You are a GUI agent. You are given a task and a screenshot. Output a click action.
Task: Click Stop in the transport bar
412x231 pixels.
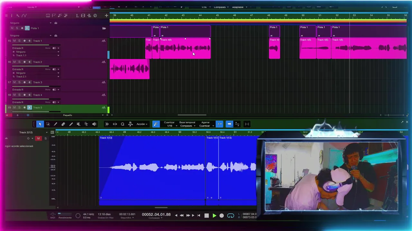[x=207, y=216]
